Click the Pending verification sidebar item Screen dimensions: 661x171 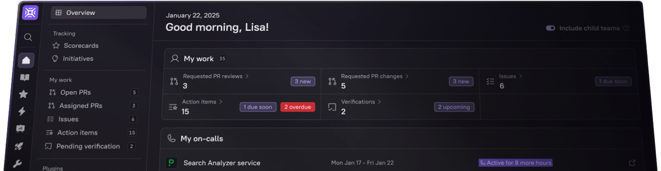coord(88,146)
